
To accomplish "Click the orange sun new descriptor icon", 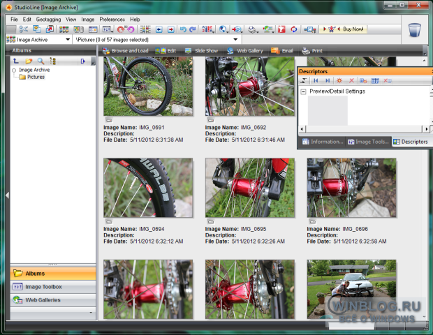I will tap(339, 80).
